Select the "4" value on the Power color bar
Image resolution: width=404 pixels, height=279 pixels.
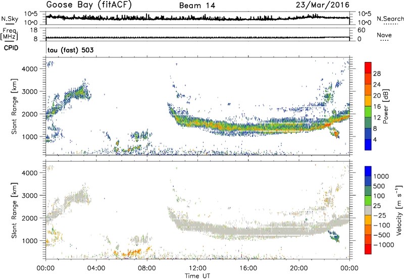pyautogui.click(x=375, y=139)
